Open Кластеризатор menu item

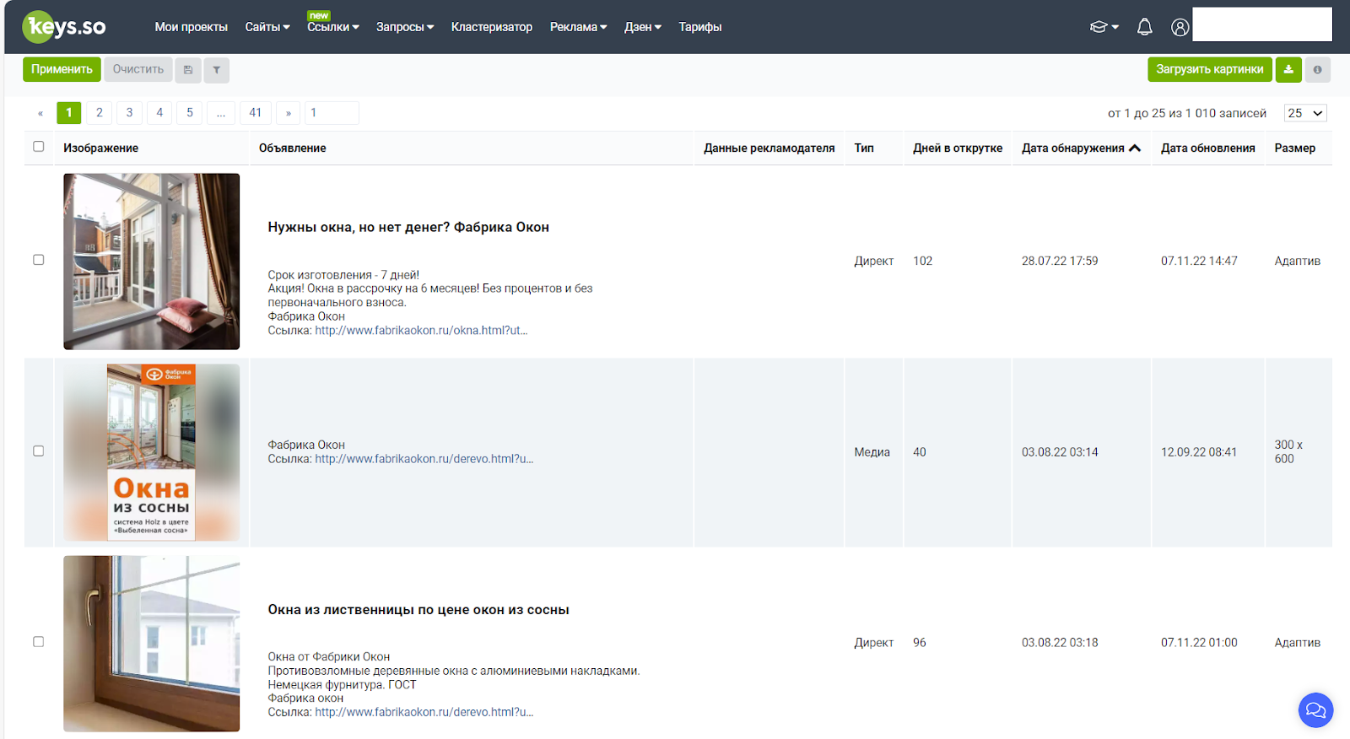(492, 27)
